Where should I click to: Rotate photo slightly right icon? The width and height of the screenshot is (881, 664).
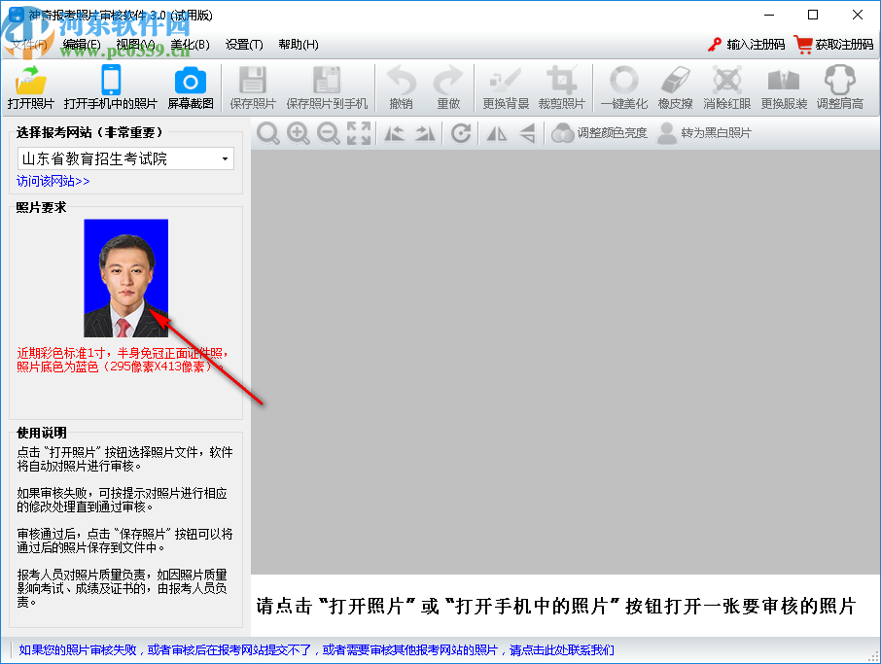pyautogui.click(x=425, y=133)
